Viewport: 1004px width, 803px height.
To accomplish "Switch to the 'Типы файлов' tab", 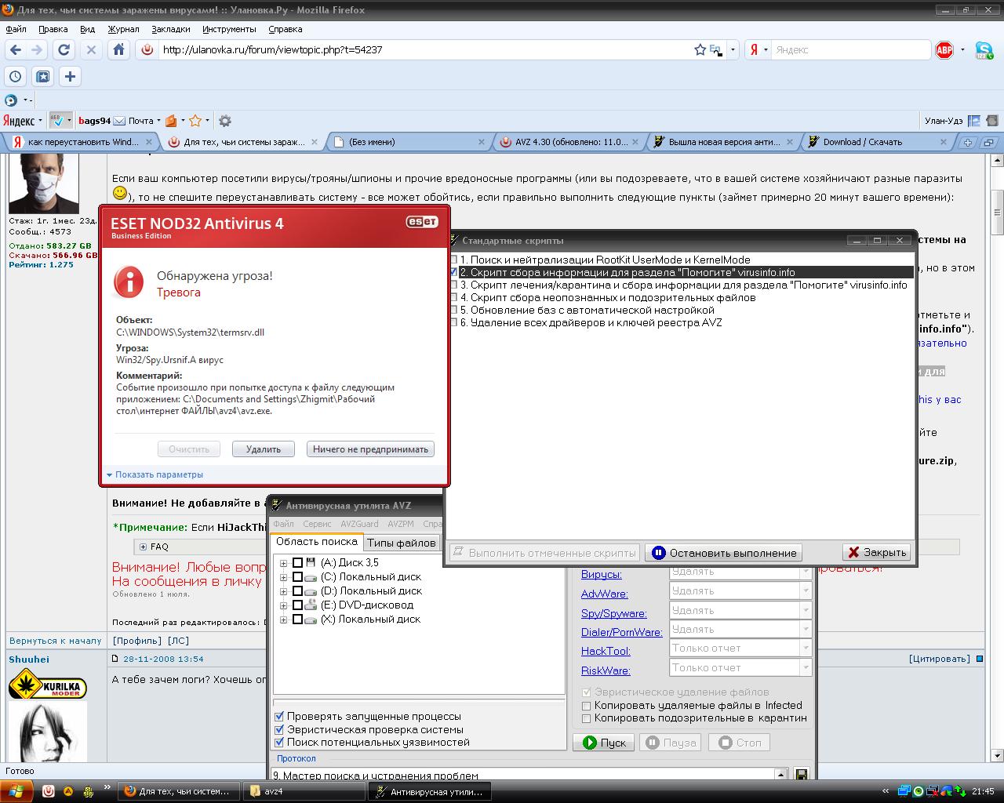I will click(401, 543).
